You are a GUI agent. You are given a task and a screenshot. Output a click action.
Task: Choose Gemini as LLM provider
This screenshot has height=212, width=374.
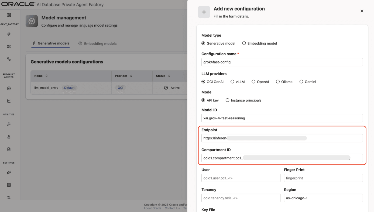point(301,82)
